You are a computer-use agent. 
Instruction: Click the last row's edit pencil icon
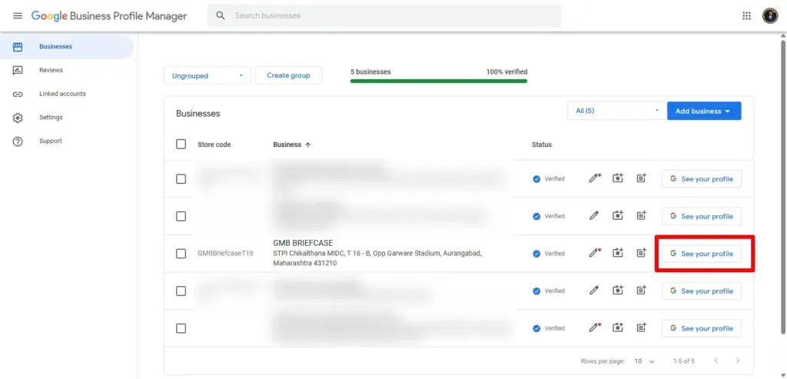pyautogui.click(x=594, y=328)
